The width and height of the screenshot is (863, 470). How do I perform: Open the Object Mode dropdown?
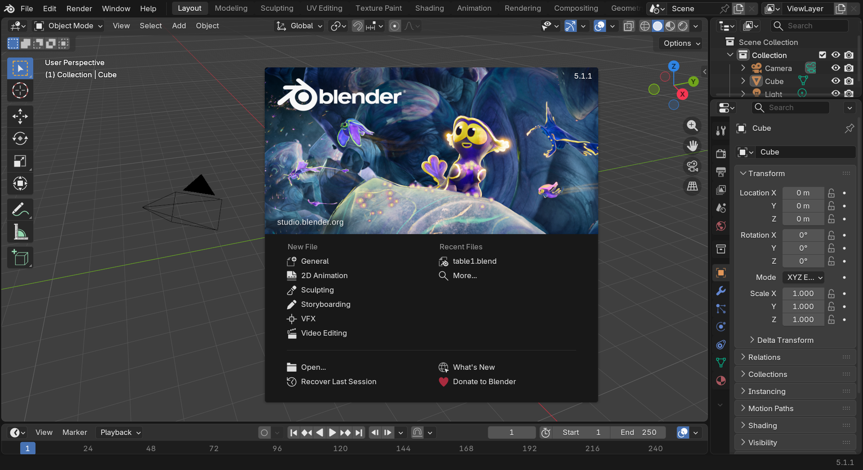tap(69, 26)
